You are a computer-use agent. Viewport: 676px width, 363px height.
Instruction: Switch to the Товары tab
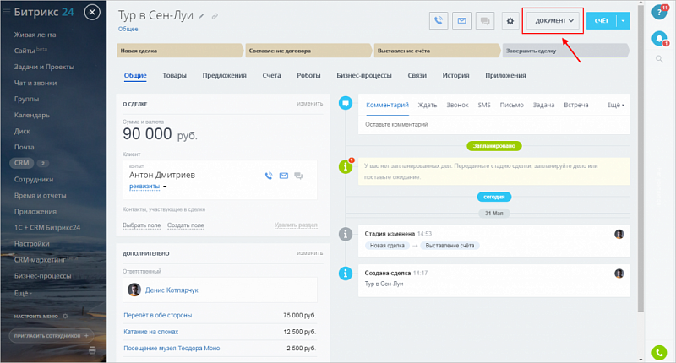pyautogui.click(x=174, y=75)
